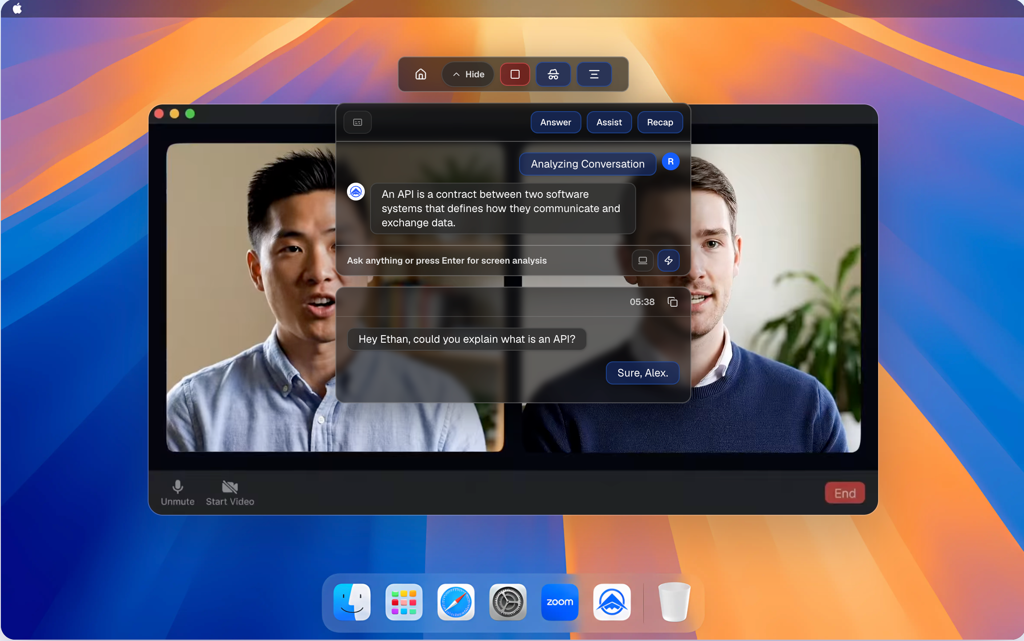Toggle the captions panel icon
The width and height of the screenshot is (1024, 641).
[x=358, y=122]
